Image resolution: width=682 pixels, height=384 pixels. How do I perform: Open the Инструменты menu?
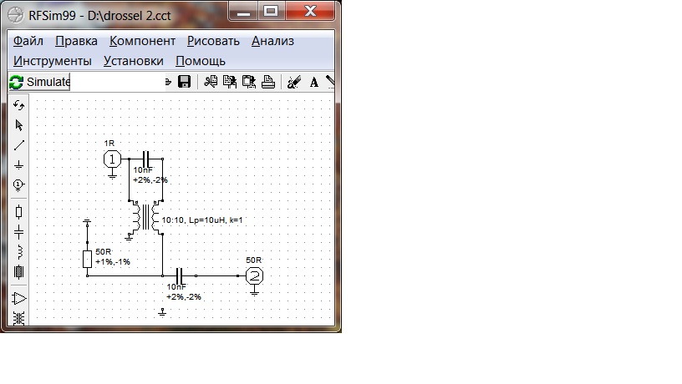click(52, 61)
